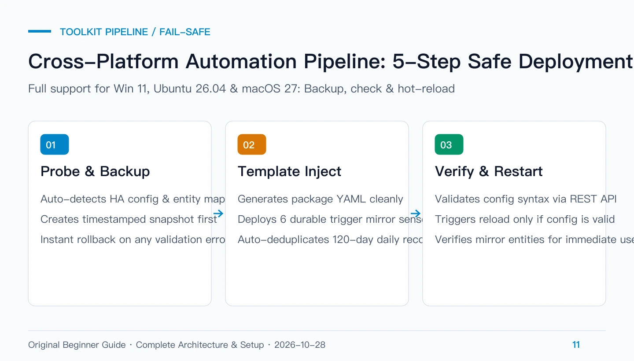Click 'Auto-deduplicates 120-day daily' line

[330, 239]
